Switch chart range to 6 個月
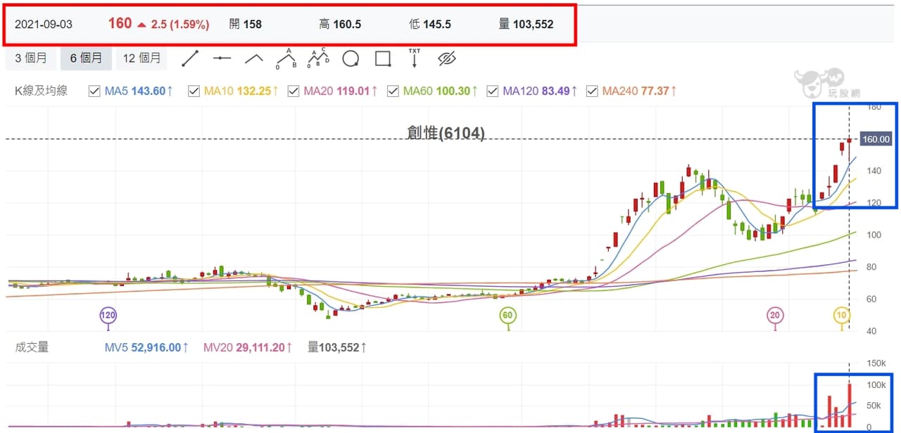901x433 pixels. pos(86,58)
